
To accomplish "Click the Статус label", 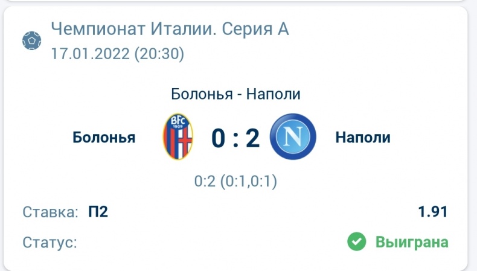I will click(x=50, y=243).
